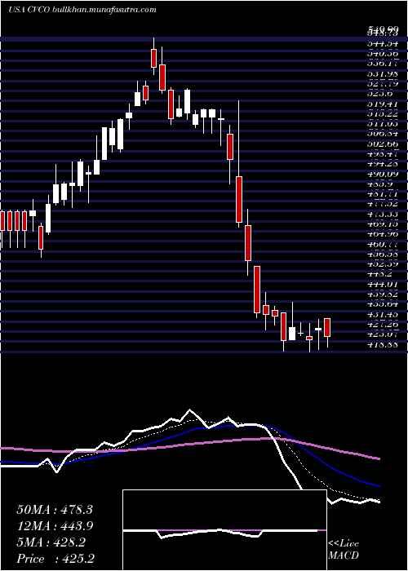Select the '50MA : 478.3' readout
Image resolution: width=408 pixels, height=571 pixels.
55,510
